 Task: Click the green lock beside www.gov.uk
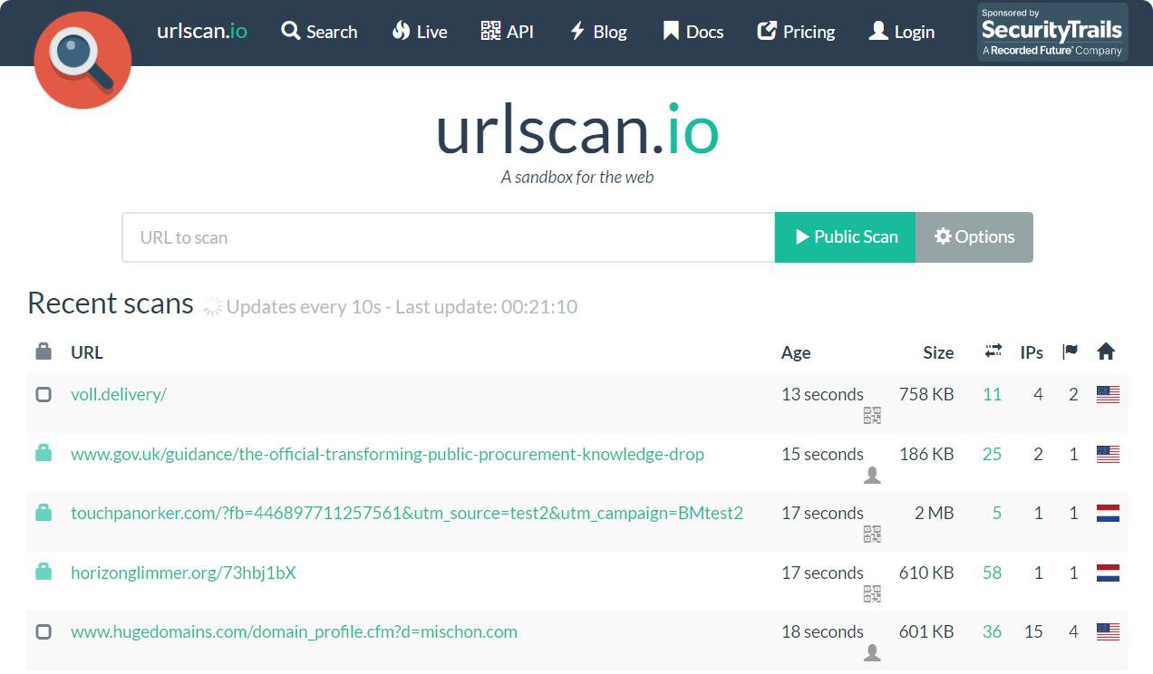click(x=44, y=453)
